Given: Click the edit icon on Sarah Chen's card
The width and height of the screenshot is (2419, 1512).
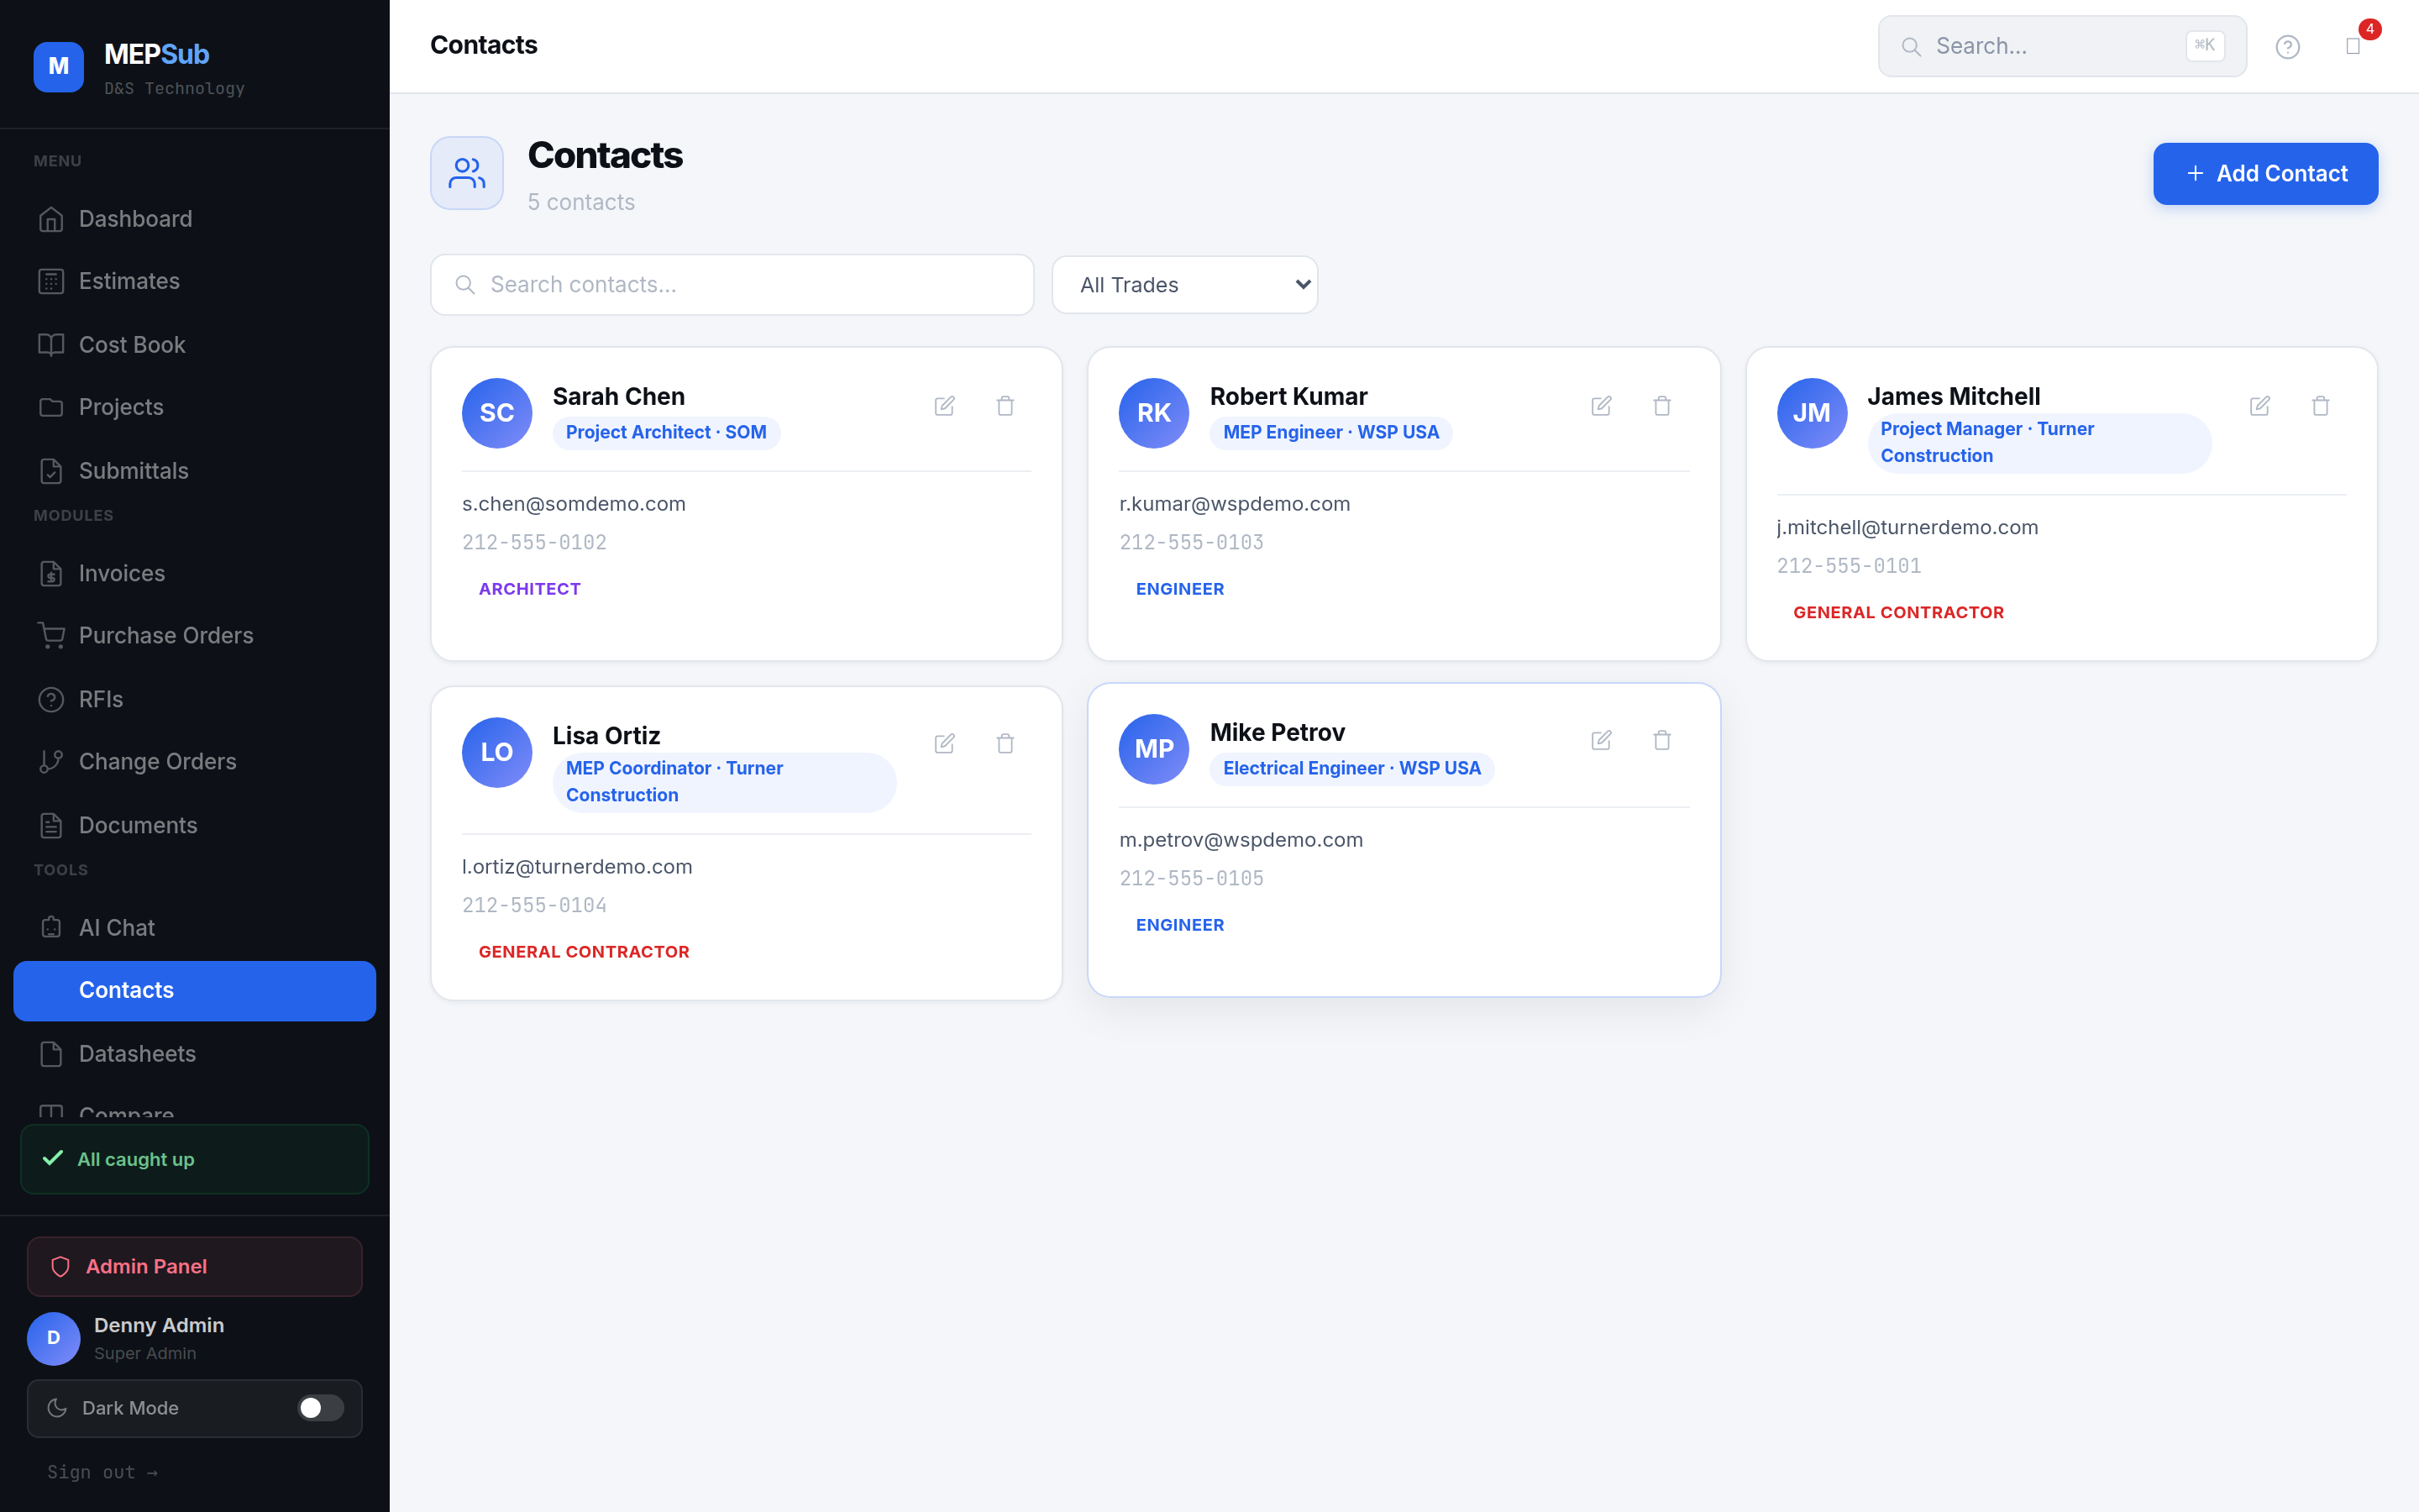Looking at the screenshot, I should click(946, 406).
